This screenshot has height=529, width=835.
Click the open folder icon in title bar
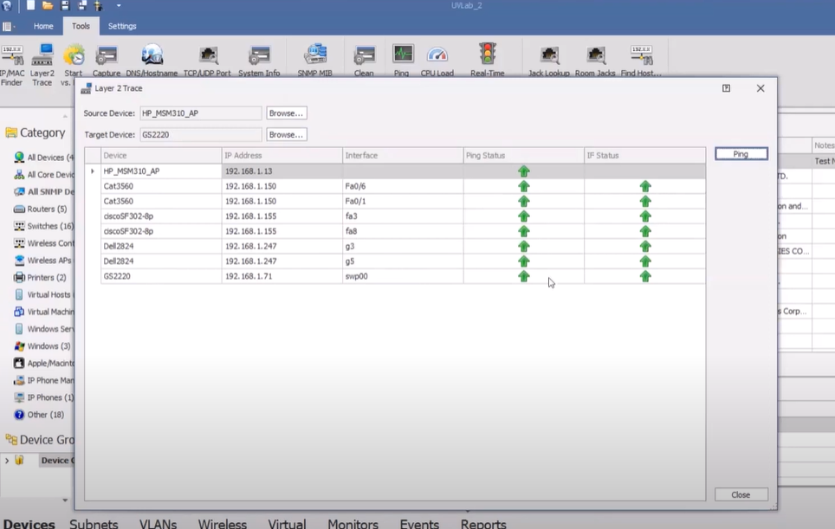pos(48,6)
